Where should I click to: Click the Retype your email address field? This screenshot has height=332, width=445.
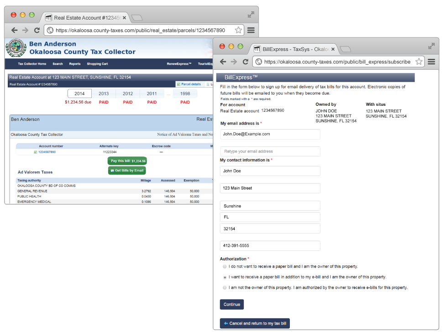point(270,151)
